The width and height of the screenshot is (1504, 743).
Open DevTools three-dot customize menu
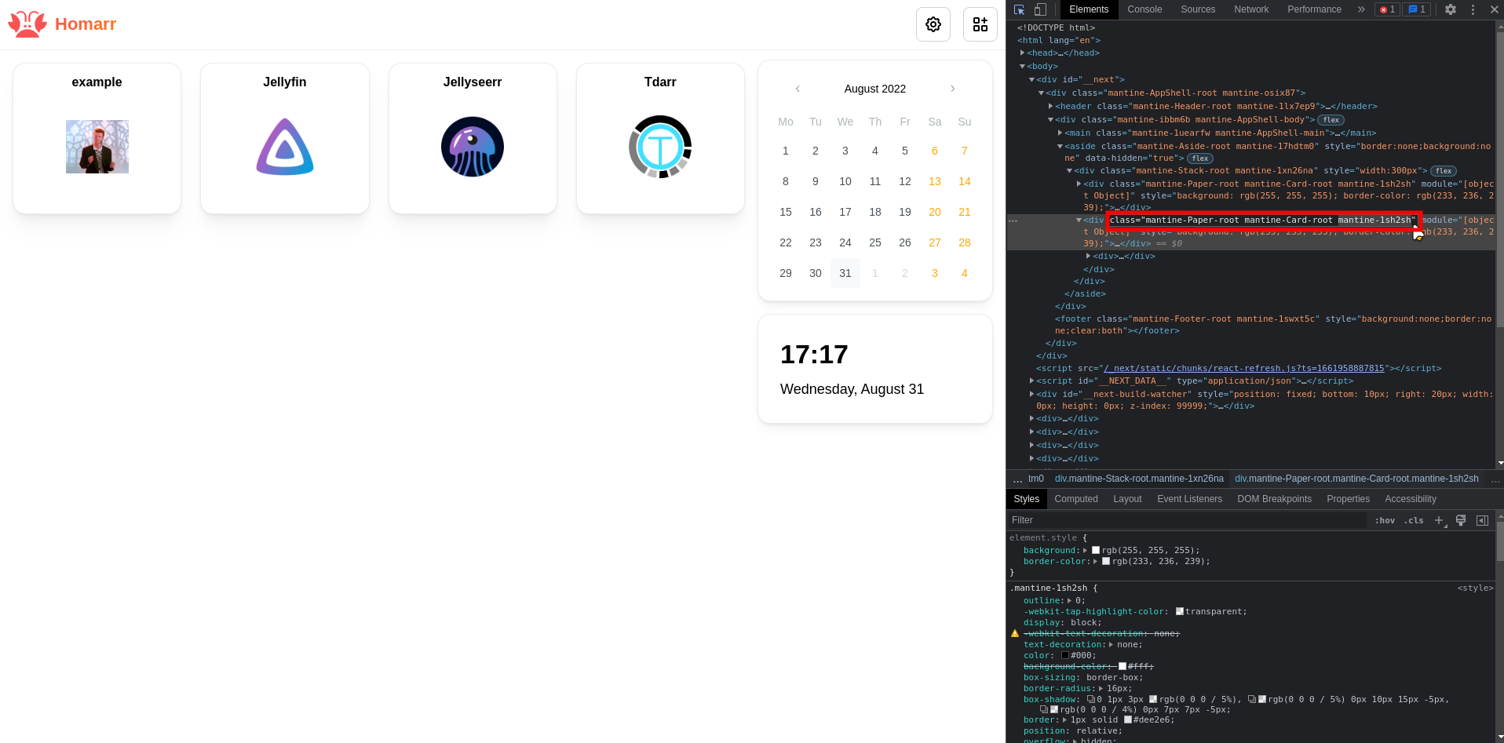pos(1473,9)
